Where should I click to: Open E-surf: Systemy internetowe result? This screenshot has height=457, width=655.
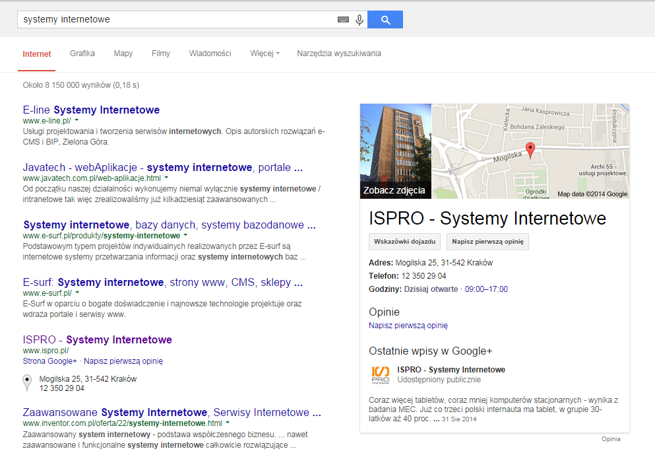pos(162,282)
